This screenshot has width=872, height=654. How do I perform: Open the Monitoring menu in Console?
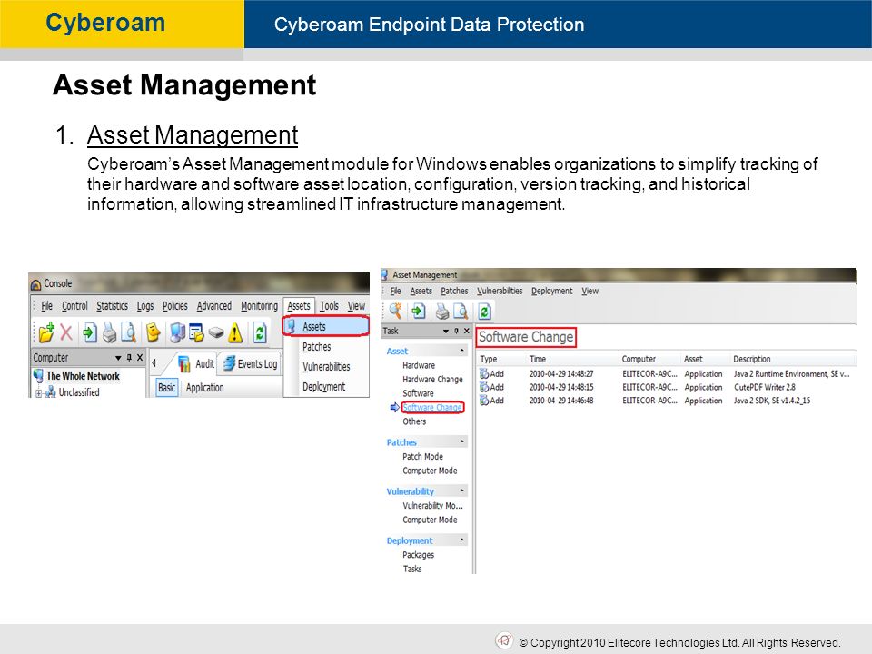point(259,306)
